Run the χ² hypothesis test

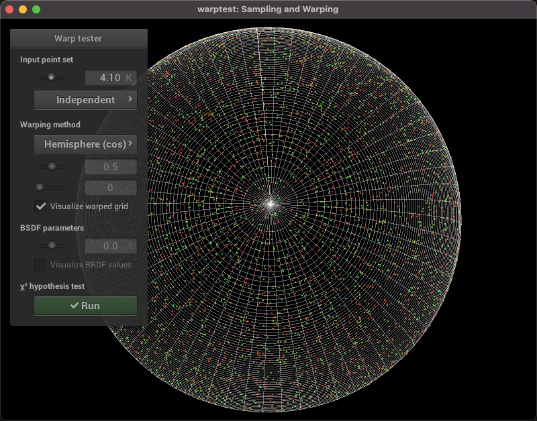[x=85, y=306]
